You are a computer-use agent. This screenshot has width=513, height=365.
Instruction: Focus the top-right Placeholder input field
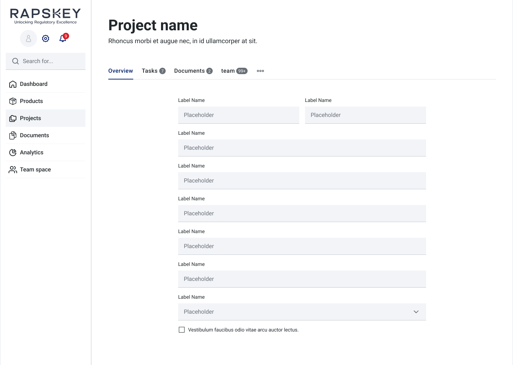click(365, 115)
